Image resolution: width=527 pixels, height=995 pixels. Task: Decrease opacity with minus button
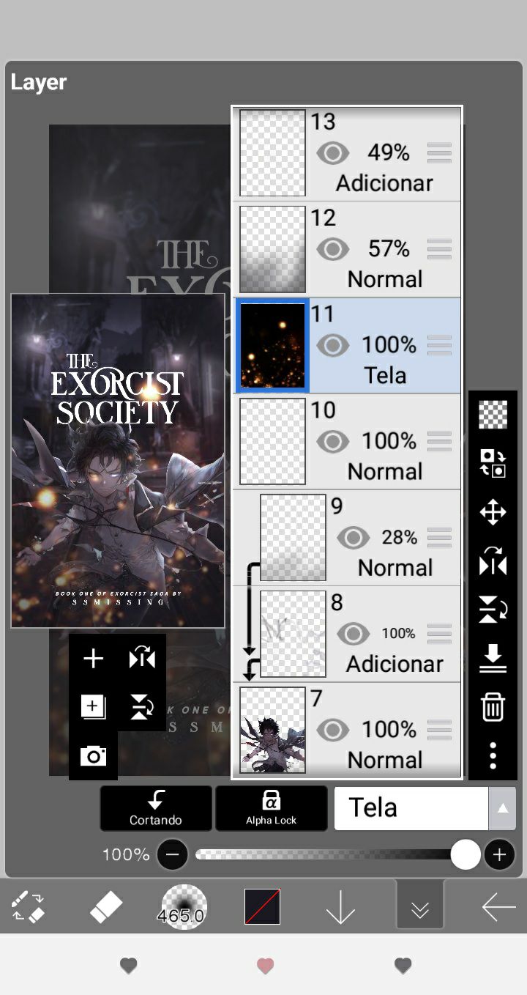point(172,854)
